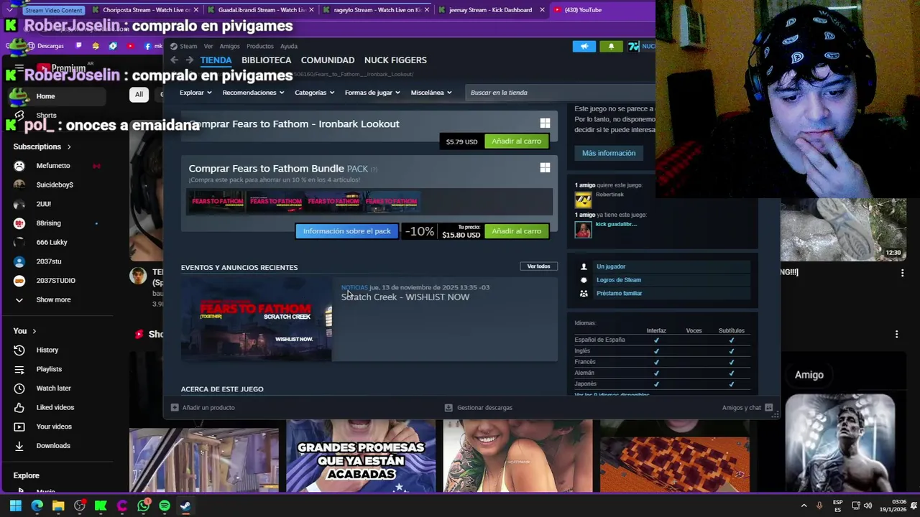The width and height of the screenshot is (920, 517).
Task: Click Información sobre el pack
Action: [x=346, y=231]
